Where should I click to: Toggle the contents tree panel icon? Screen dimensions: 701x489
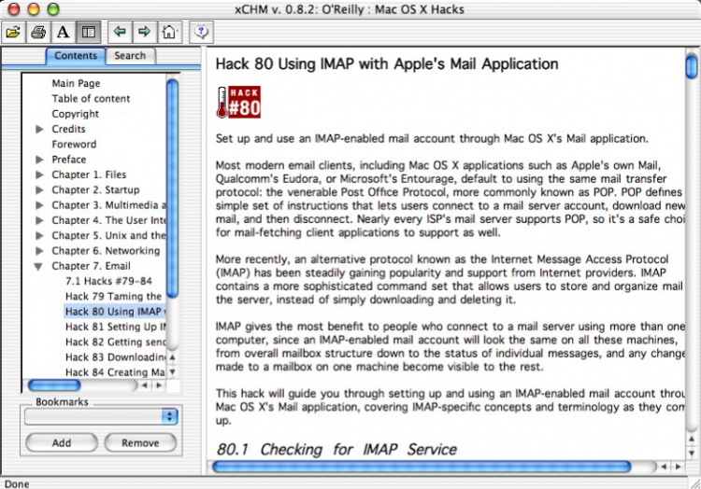(88, 32)
